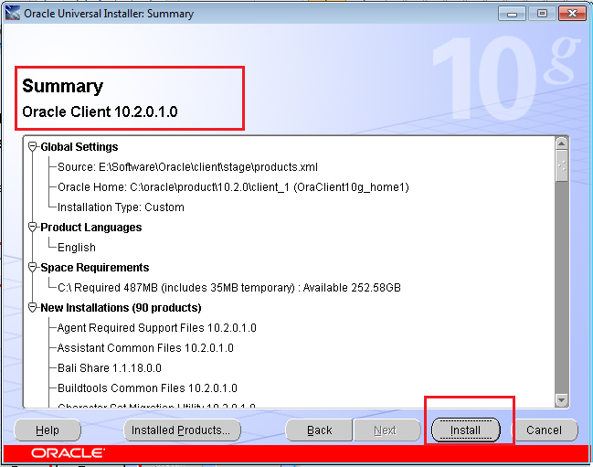Open the Installed Products dialog
Viewport: 593px width, 467px height.
pyautogui.click(x=183, y=430)
